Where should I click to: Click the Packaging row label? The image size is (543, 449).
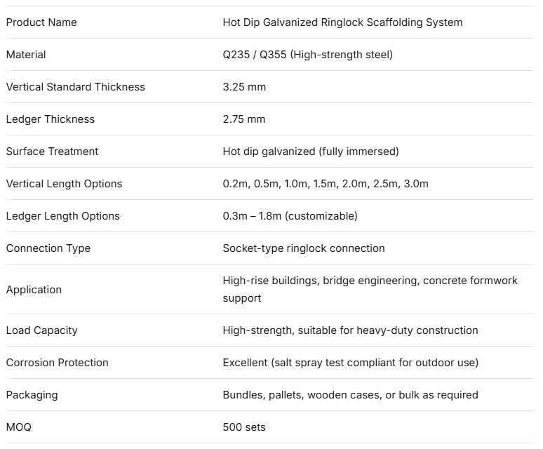32,395
